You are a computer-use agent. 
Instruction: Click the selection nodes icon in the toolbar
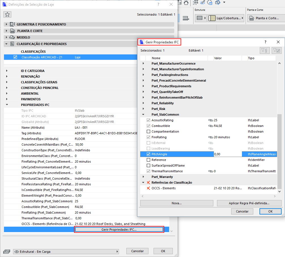(x=195, y=3)
